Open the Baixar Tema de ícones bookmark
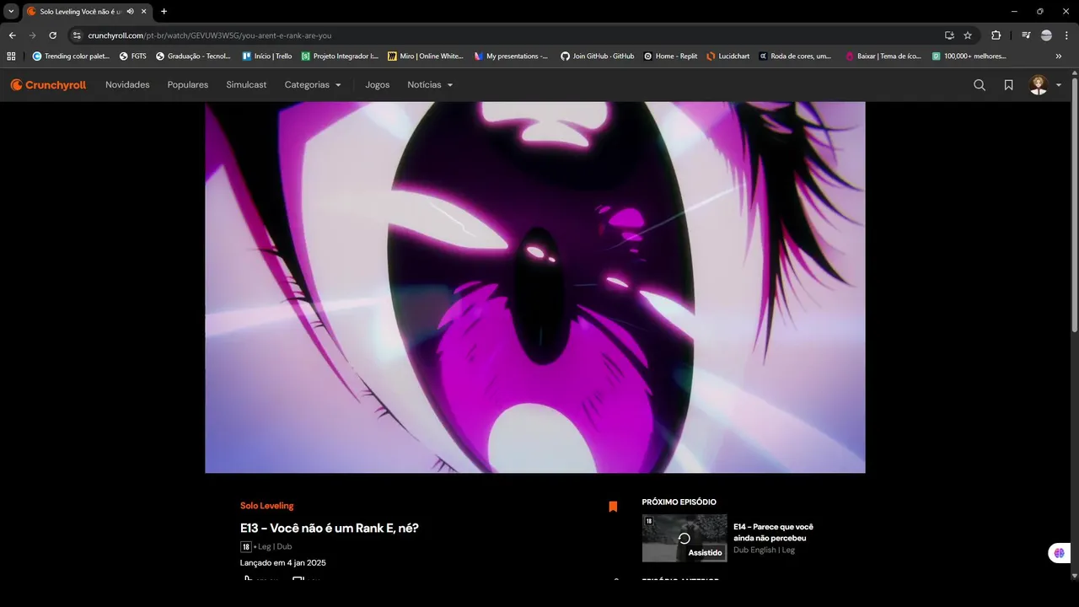Screen dimensions: 1079x607 click(883, 56)
